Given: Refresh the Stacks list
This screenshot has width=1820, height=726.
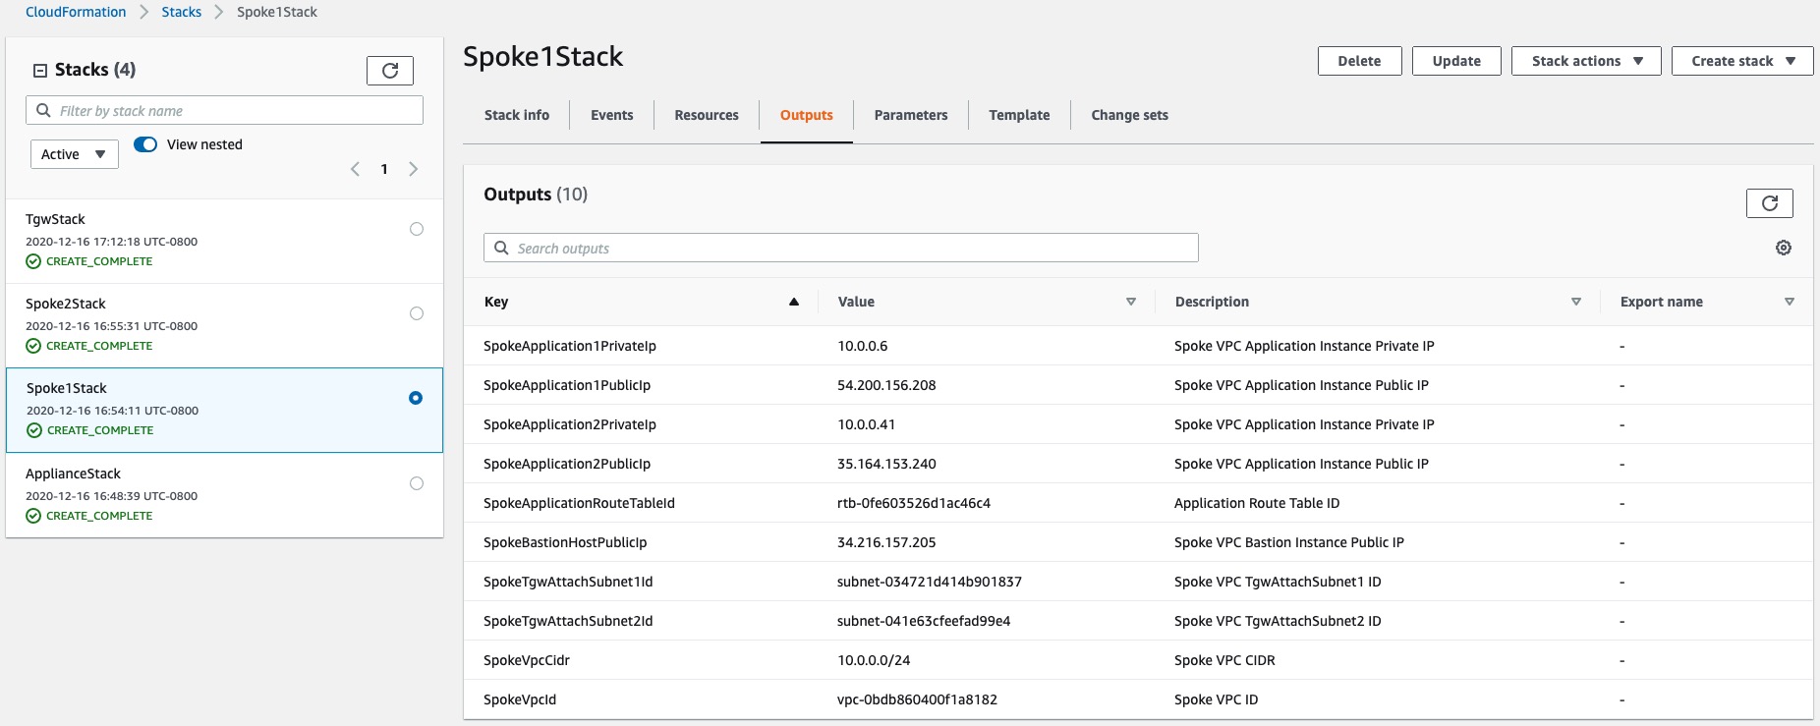Looking at the screenshot, I should (x=390, y=71).
